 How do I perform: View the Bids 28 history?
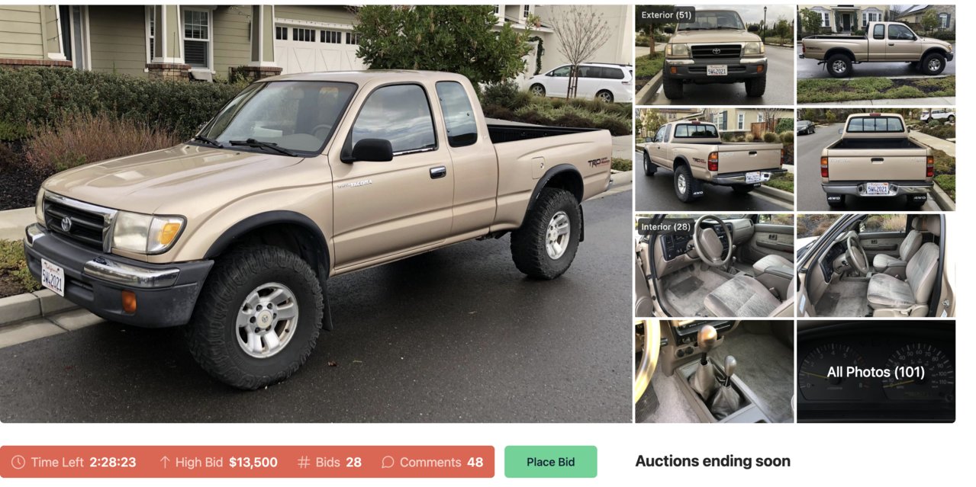(330, 462)
